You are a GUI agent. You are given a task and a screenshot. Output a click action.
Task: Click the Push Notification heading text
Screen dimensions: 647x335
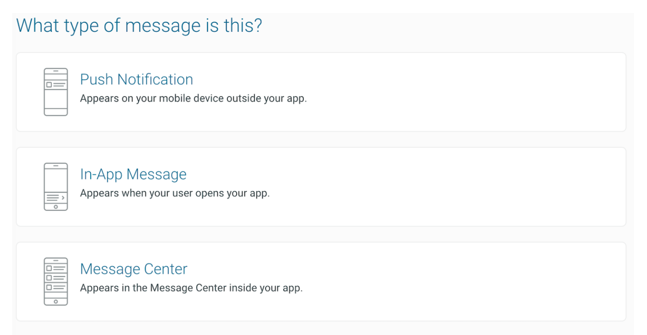point(136,79)
